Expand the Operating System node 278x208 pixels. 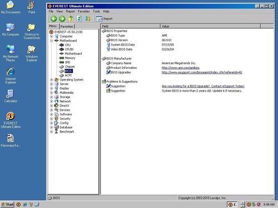(x=52, y=80)
